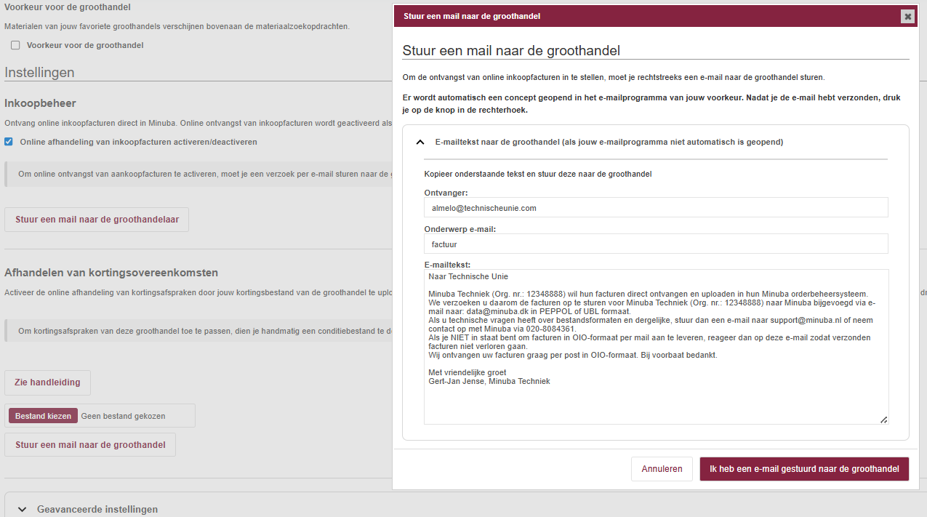Uncheck the online afhandeling van inkoopfacturen checkbox
927x517 pixels.
pyautogui.click(x=9, y=142)
